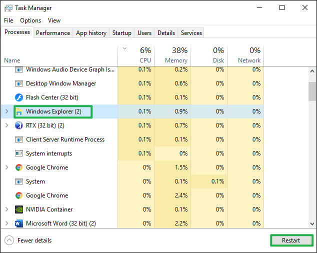Screen dimensions: 317x253
Task: Click the Windows Audio Device Graph process icon
Action: pyautogui.click(x=19, y=69)
